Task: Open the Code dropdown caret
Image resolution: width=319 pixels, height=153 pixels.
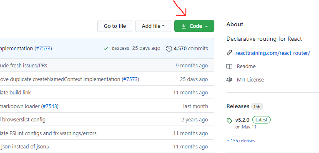Action: 206,26
